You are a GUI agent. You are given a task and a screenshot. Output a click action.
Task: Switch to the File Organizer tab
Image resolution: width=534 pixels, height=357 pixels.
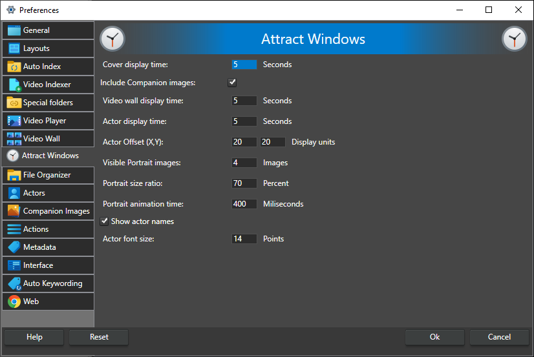pyautogui.click(x=47, y=175)
